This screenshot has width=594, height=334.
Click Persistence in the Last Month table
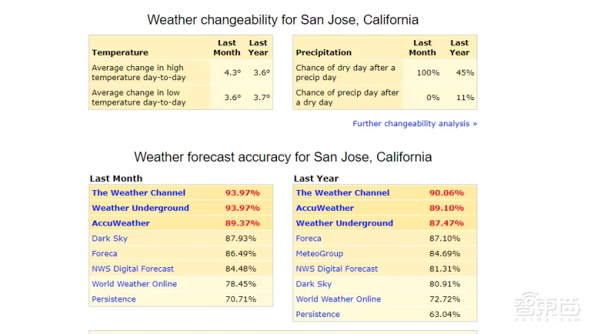point(114,299)
